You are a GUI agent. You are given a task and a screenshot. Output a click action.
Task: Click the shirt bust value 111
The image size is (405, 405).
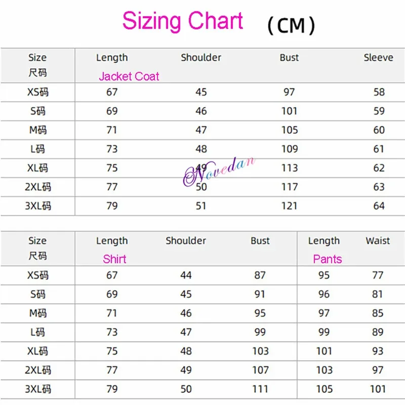260,389
